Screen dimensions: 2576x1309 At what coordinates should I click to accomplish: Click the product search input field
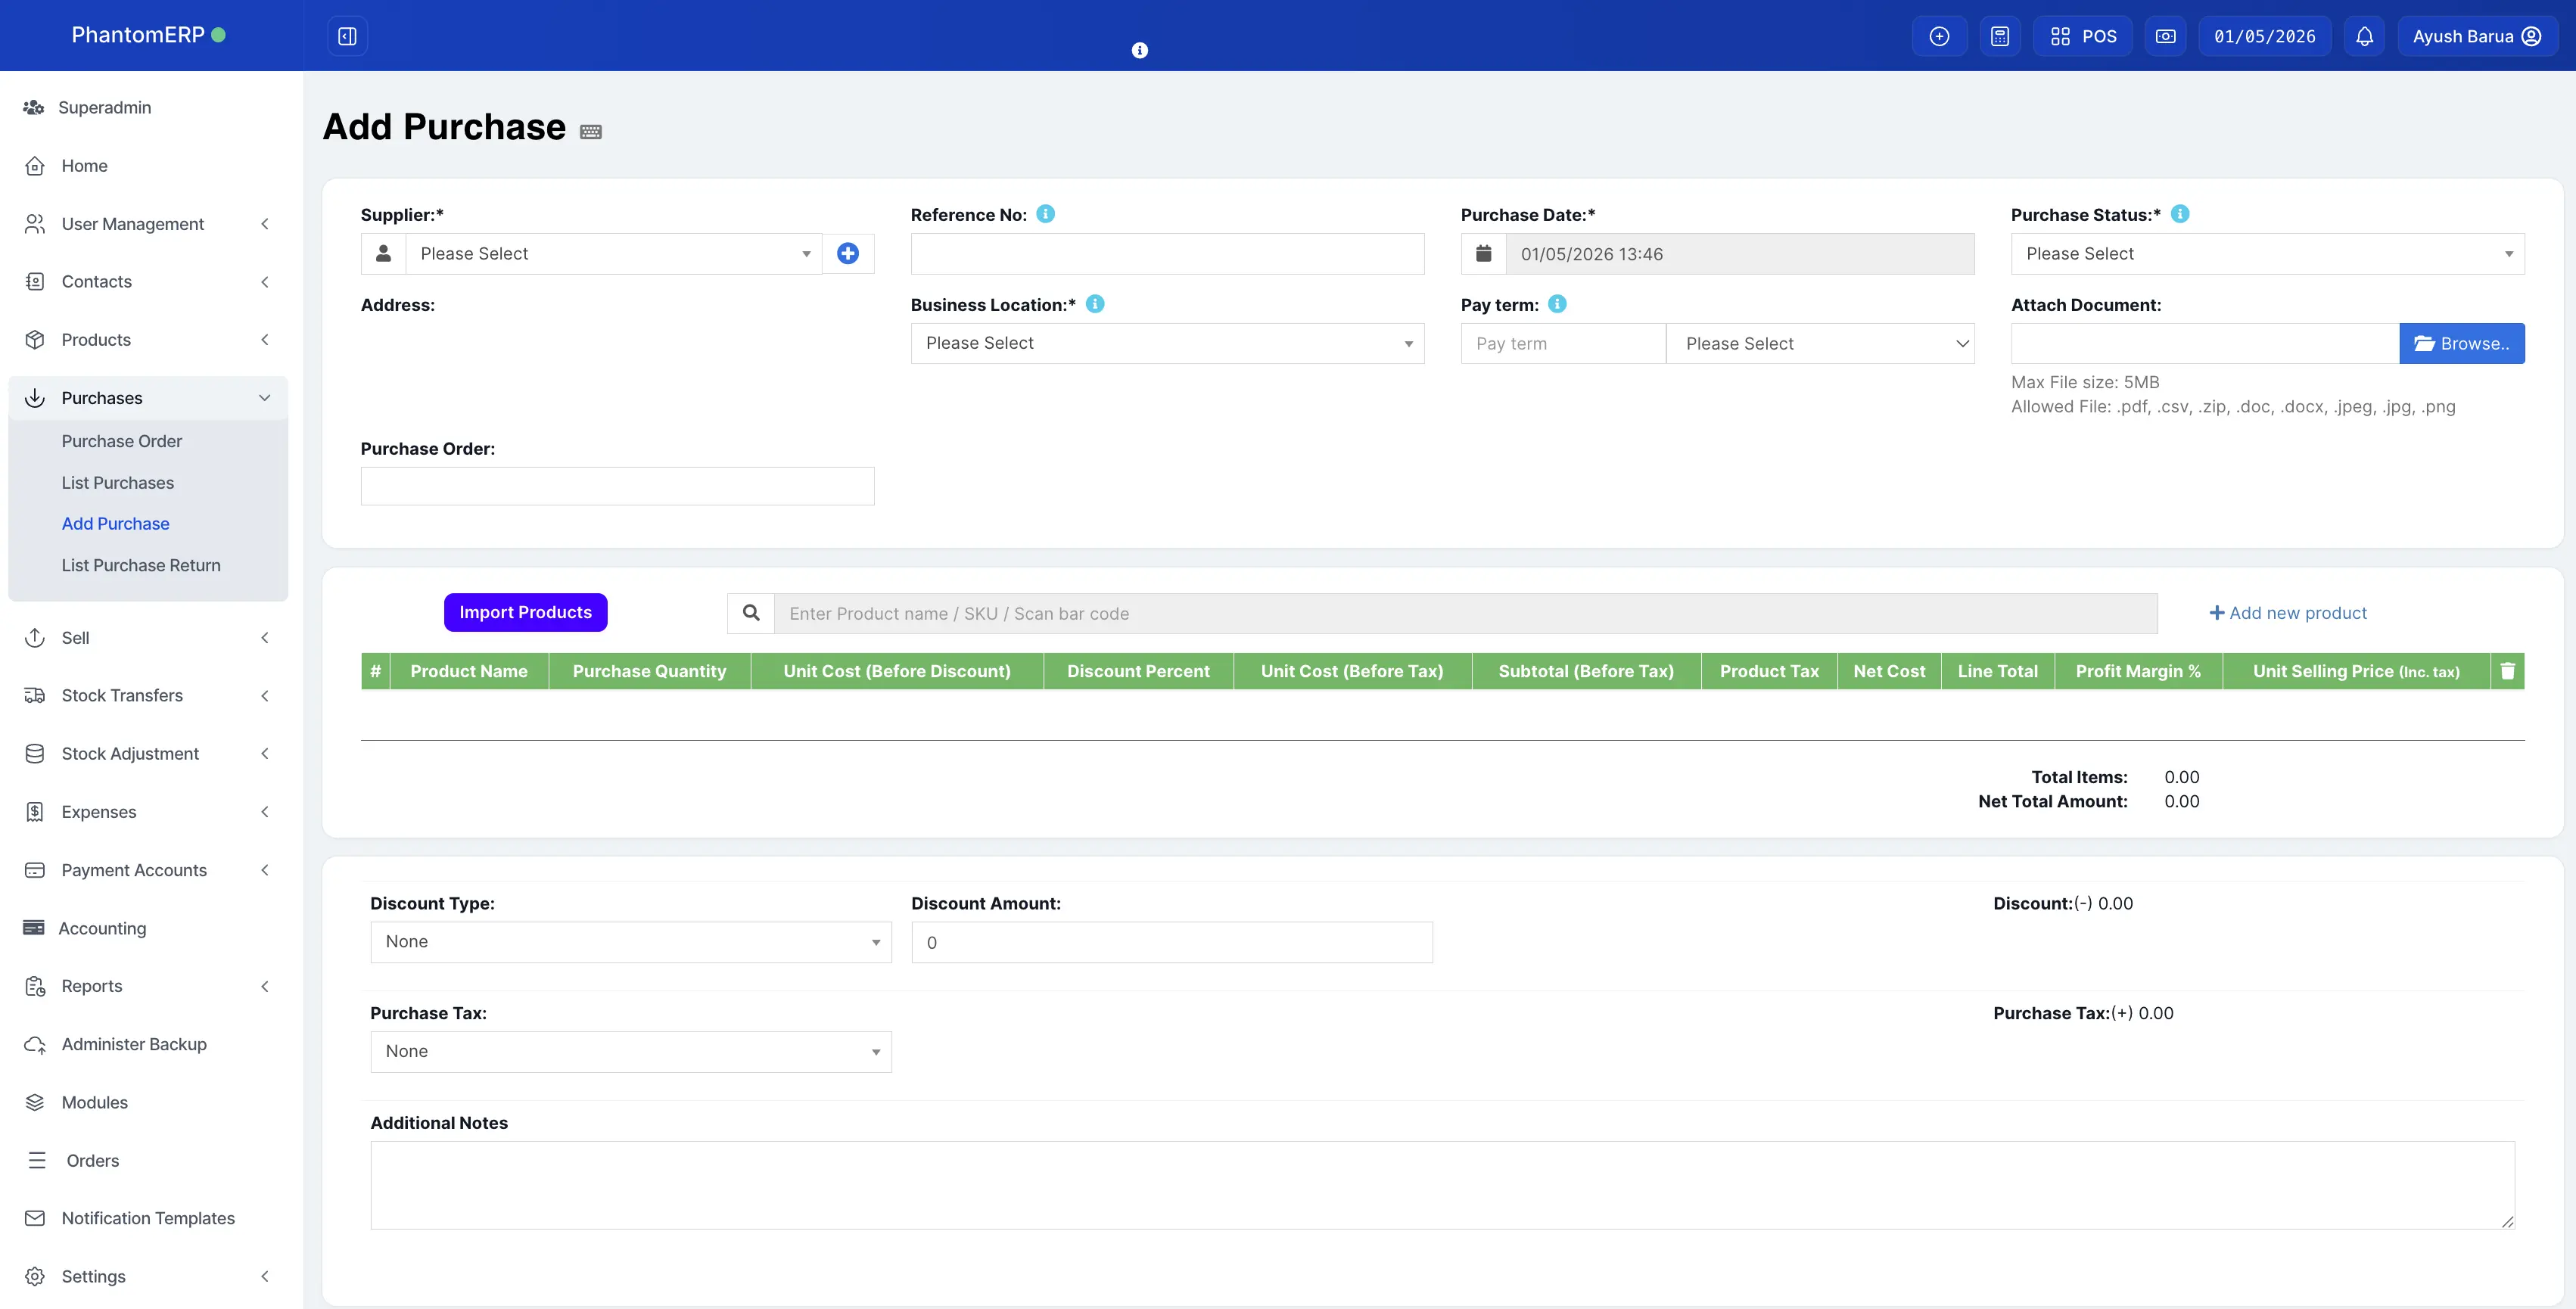1464,614
